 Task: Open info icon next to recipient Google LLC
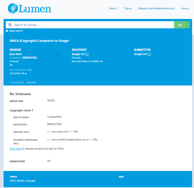point(87,54)
